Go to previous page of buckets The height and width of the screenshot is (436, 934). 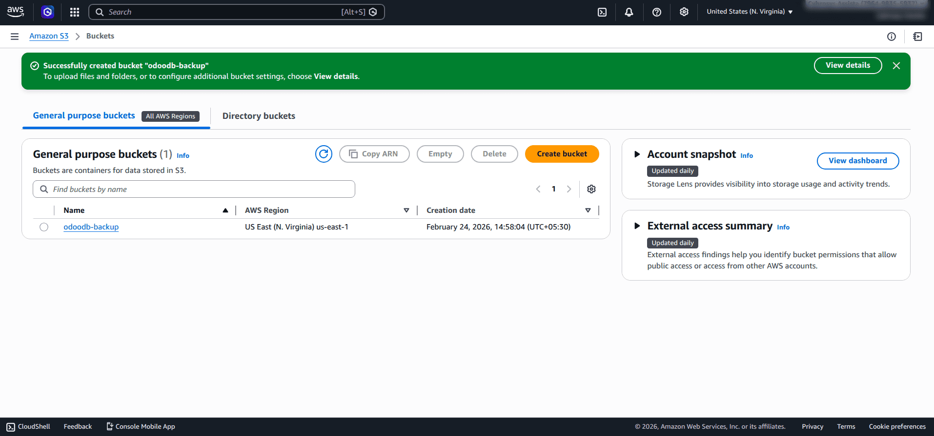click(x=538, y=189)
